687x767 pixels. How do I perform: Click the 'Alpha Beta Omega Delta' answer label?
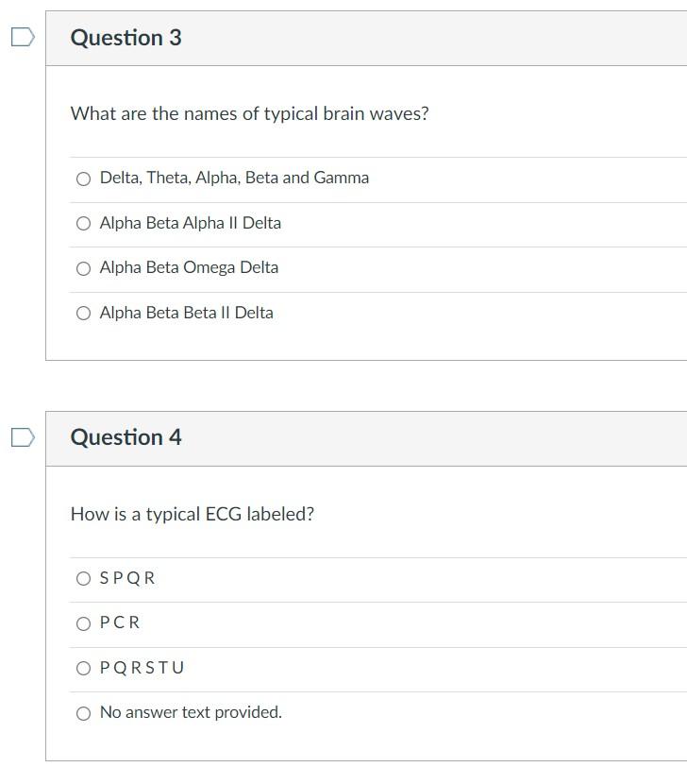click(x=189, y=267)
